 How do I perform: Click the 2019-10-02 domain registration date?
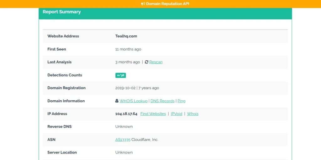pos(125,88)
